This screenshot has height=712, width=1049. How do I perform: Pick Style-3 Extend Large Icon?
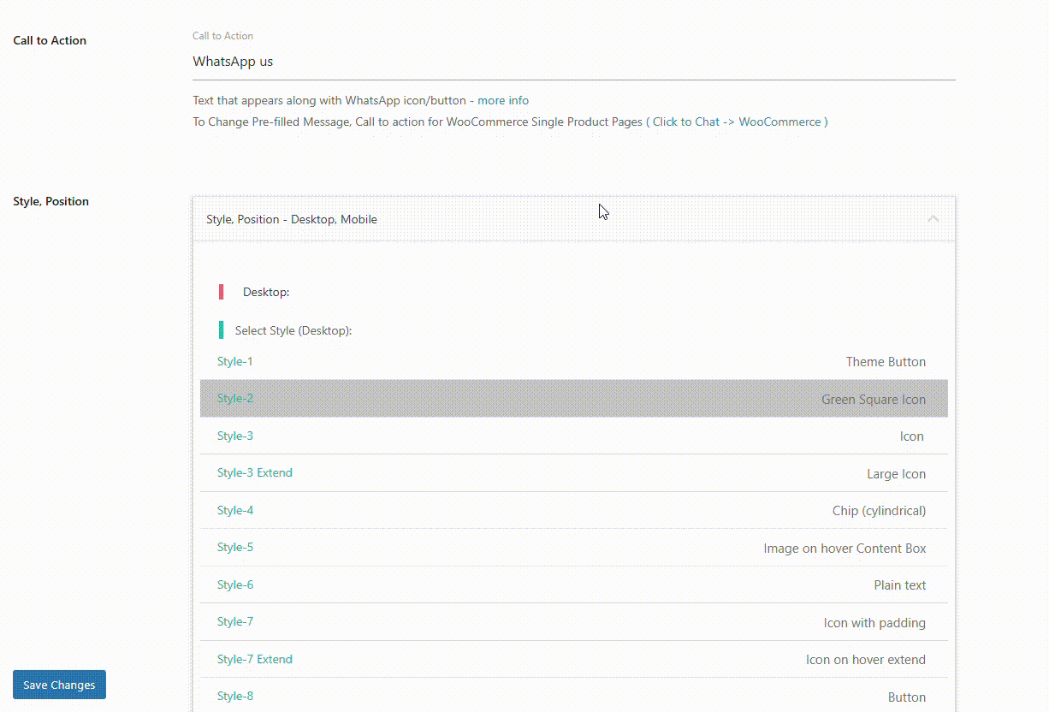pos(573,473)
